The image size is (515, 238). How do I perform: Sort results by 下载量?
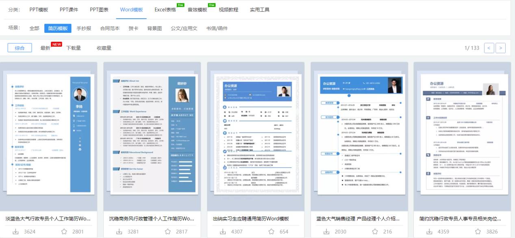(x=74, y=48)
